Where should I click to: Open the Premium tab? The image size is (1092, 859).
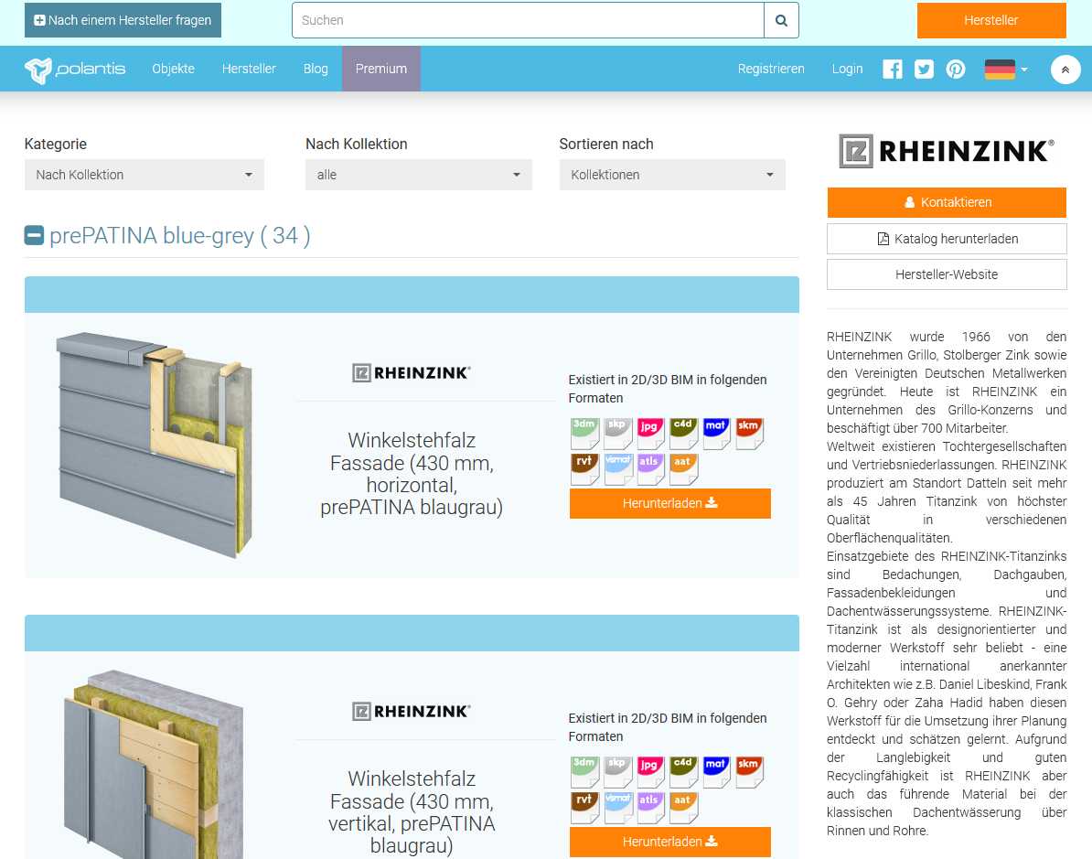click(381, 70)
